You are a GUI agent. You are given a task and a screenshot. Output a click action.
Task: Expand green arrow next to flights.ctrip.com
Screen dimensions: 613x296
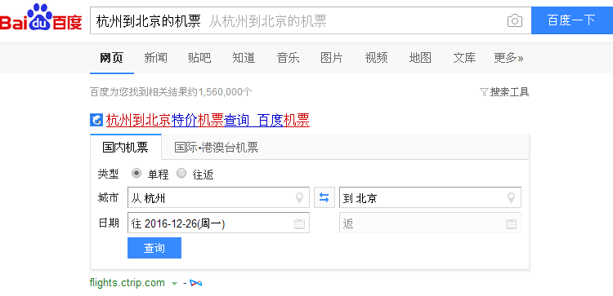click(x=174, y=284)
